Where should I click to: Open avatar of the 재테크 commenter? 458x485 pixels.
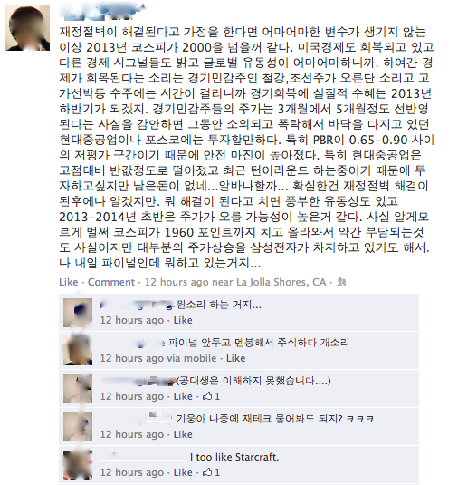78,427
